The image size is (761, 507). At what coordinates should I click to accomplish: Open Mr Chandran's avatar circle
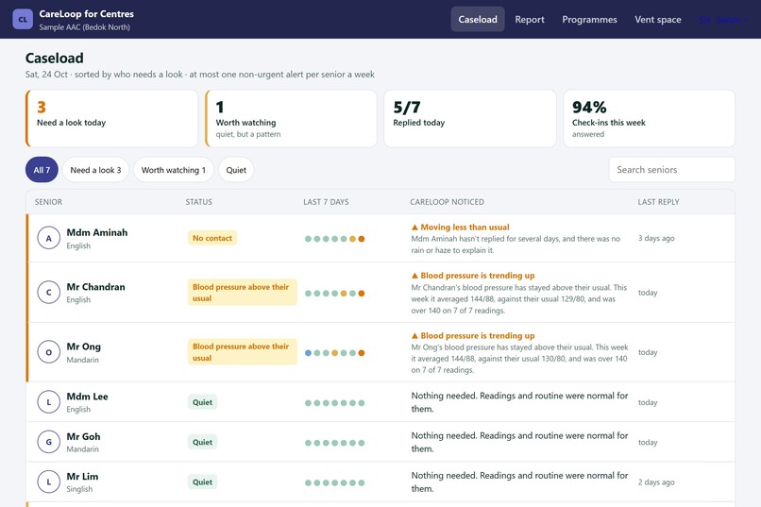pyautogui.click(x=48, y=293)
